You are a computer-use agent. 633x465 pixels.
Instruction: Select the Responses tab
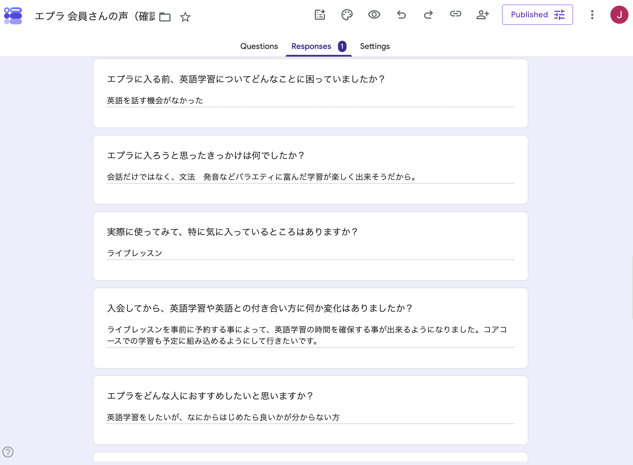coord(311,46)
